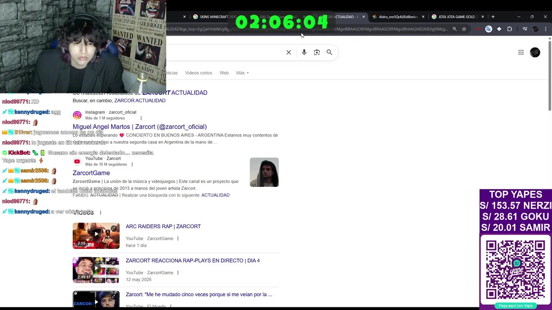This screenshot has height=310, width=552.
Task: Open Google Lens image search
Action: coord(317,53)
